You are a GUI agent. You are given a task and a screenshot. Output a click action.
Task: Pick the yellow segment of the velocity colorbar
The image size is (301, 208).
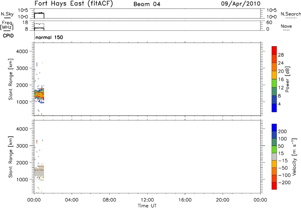(274, 164)
